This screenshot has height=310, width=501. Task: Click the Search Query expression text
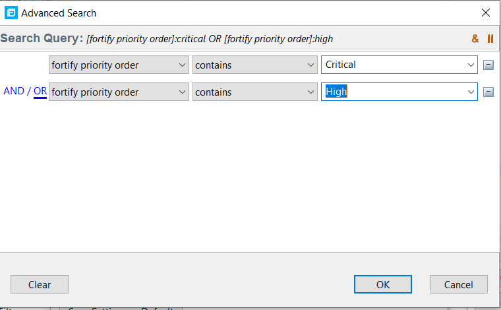click(210, 39)
